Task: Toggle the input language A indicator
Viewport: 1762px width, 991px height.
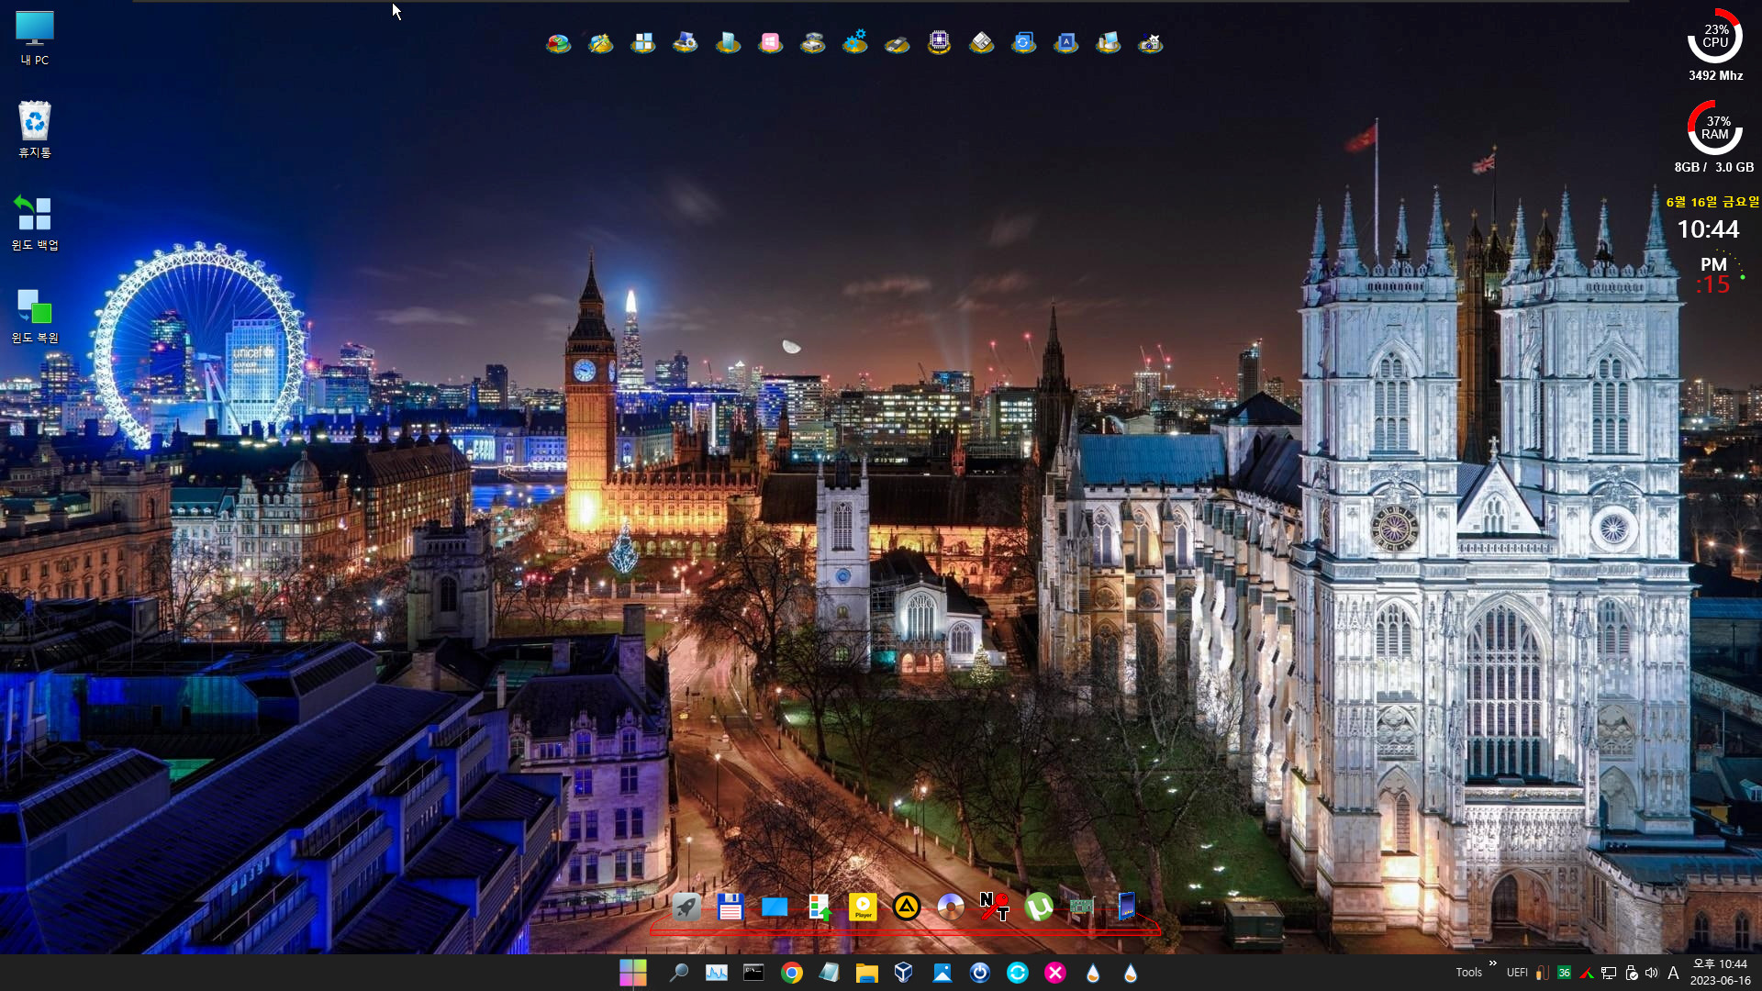Action: (1673, 973)
